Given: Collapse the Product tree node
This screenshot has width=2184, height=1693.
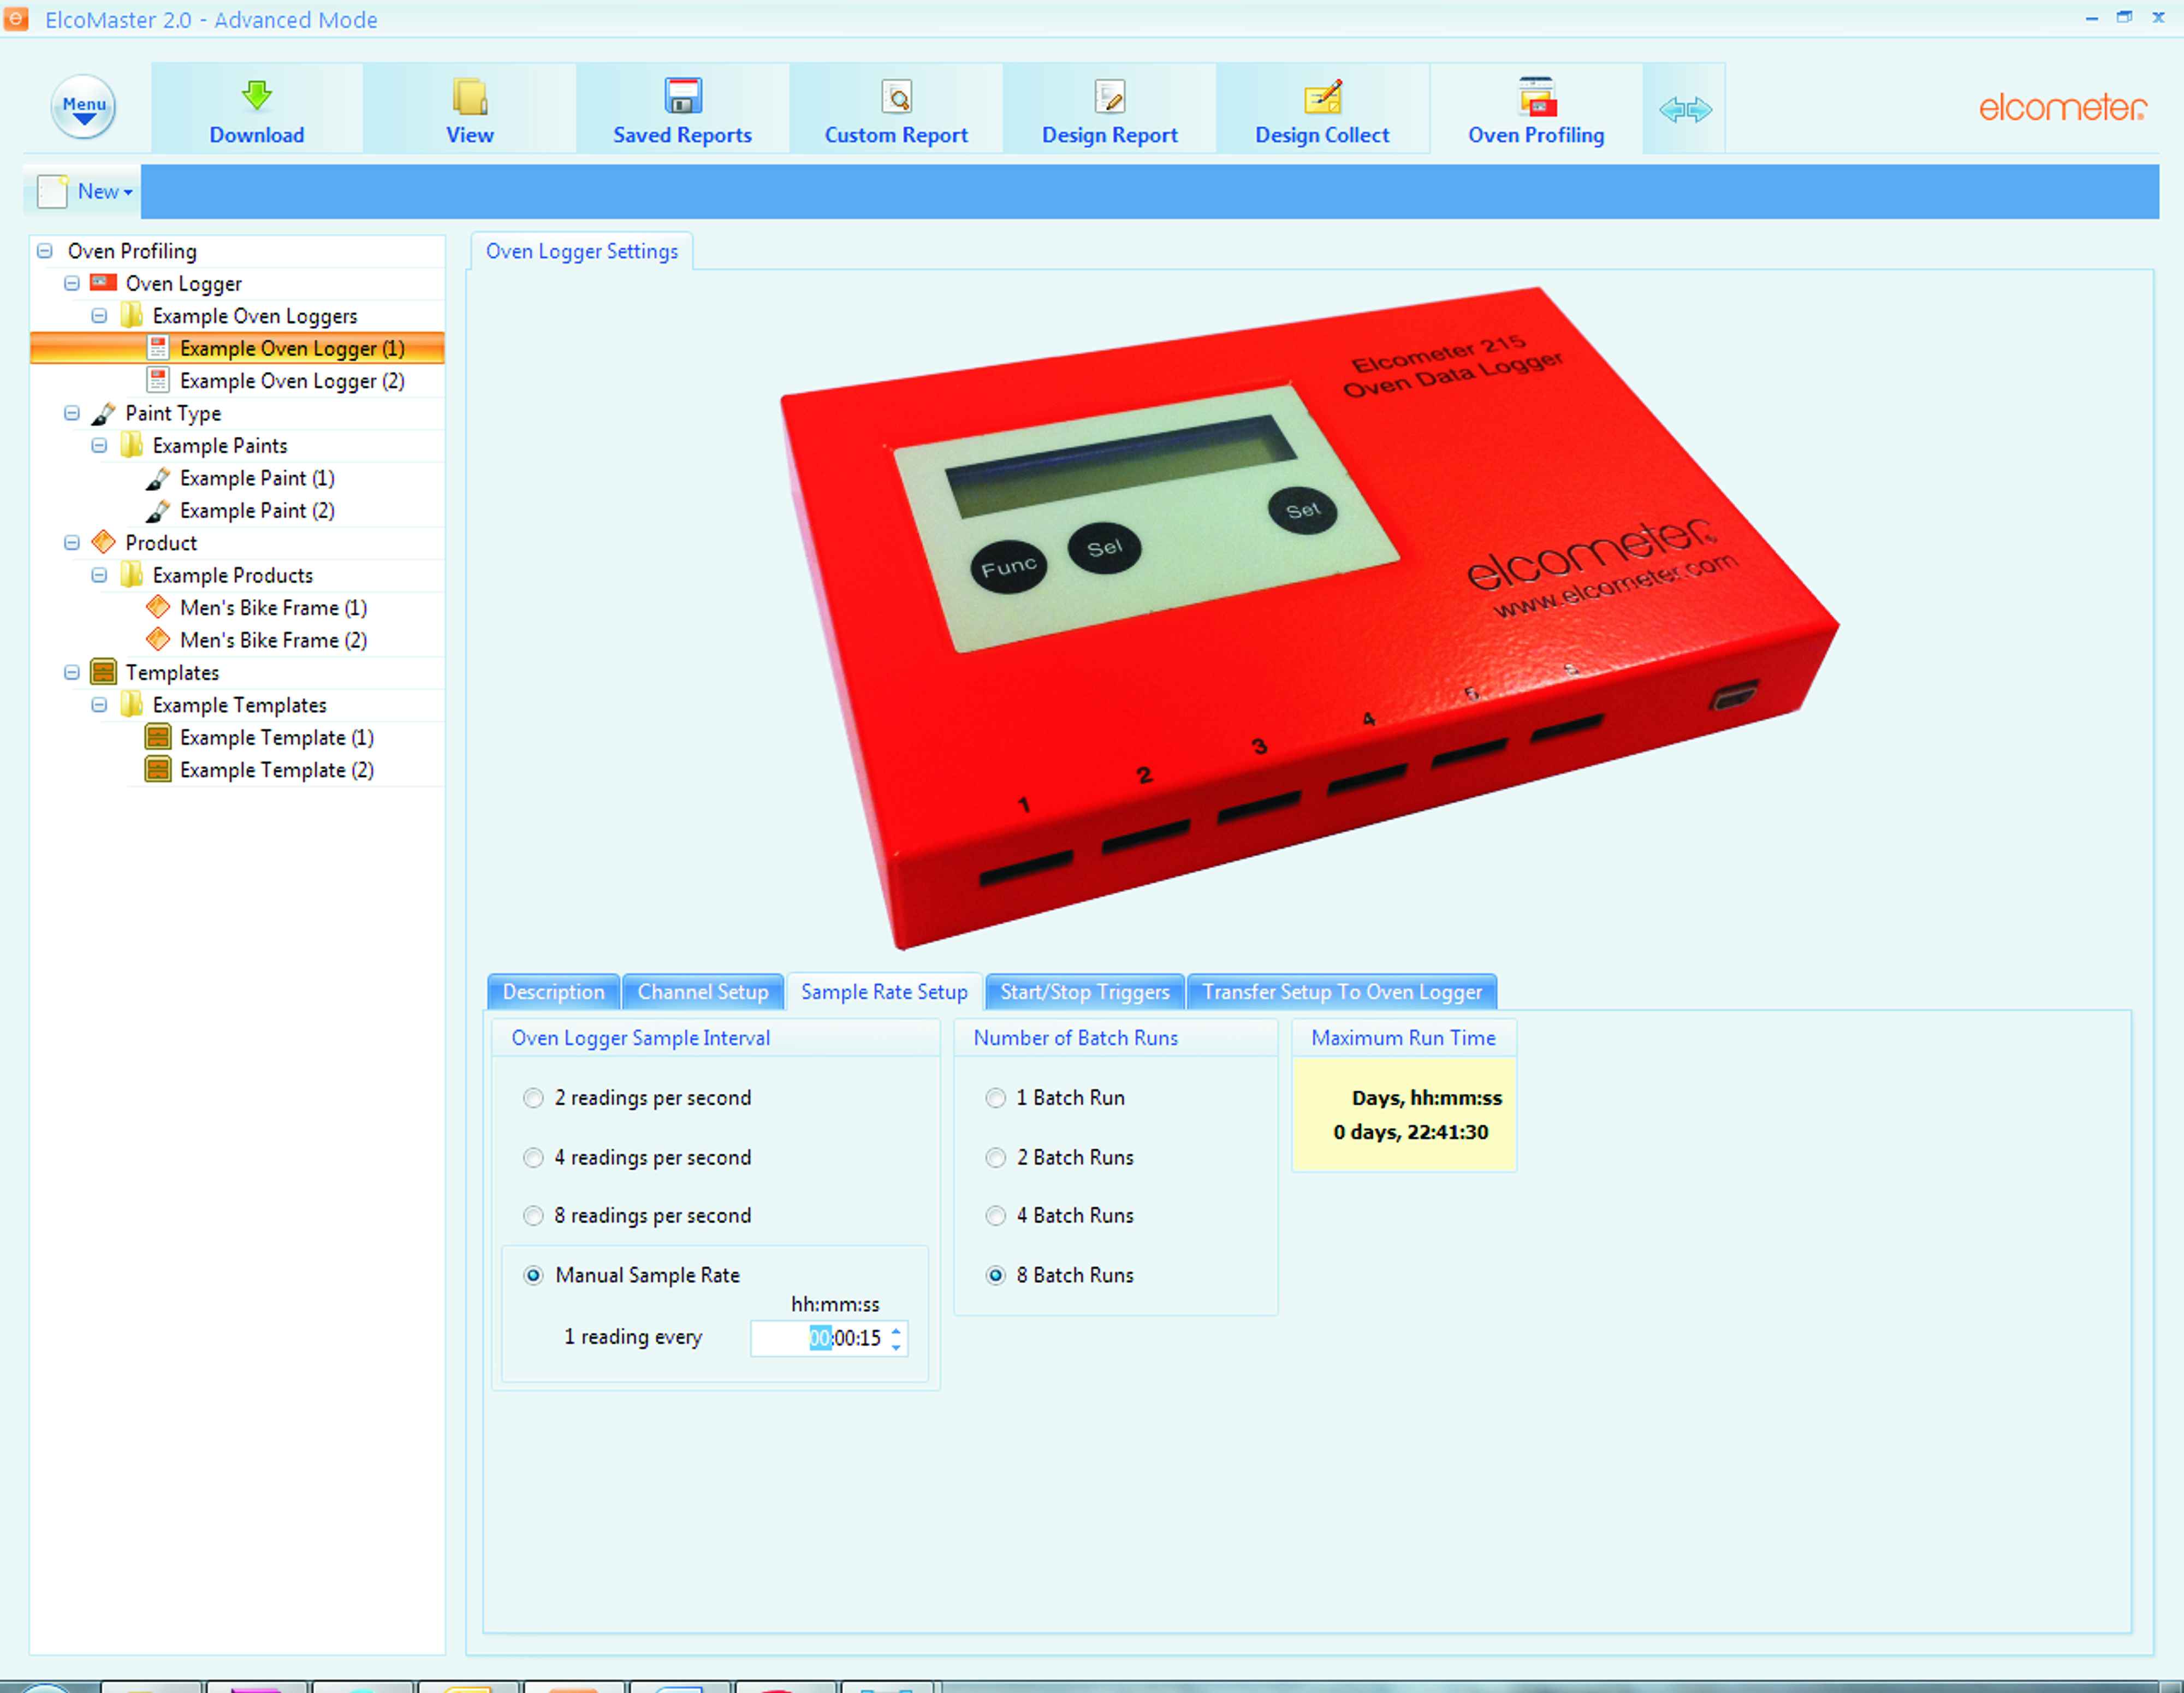Looking at the screenshot, I should [x=72, y=543].
